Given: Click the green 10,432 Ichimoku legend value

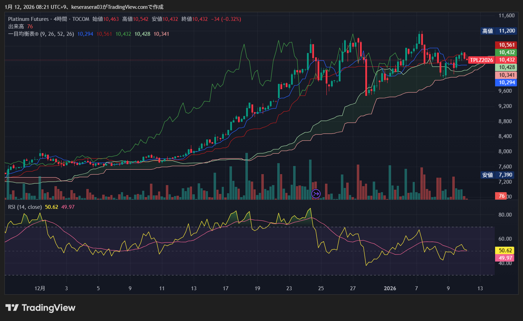Looking at the screenshot, I should coord(123,34).
